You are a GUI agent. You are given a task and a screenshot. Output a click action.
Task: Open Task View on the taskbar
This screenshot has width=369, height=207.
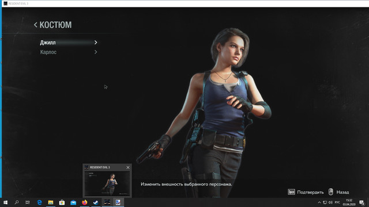point(28,202)
